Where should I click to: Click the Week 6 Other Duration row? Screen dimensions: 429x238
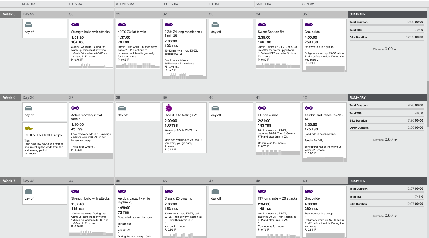pos(386,128)
